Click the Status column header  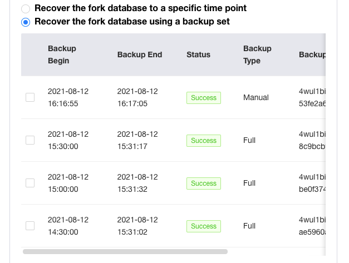pyautogui.click(x=198, y=54)
